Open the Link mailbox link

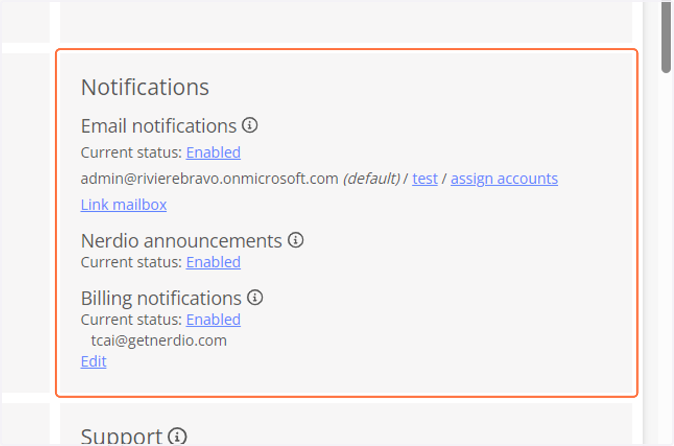coord(124,204)
